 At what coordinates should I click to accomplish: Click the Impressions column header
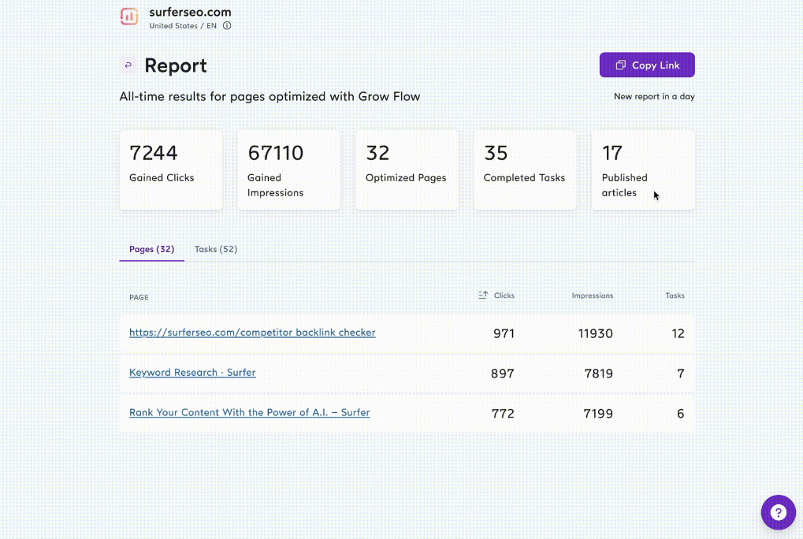592,296
